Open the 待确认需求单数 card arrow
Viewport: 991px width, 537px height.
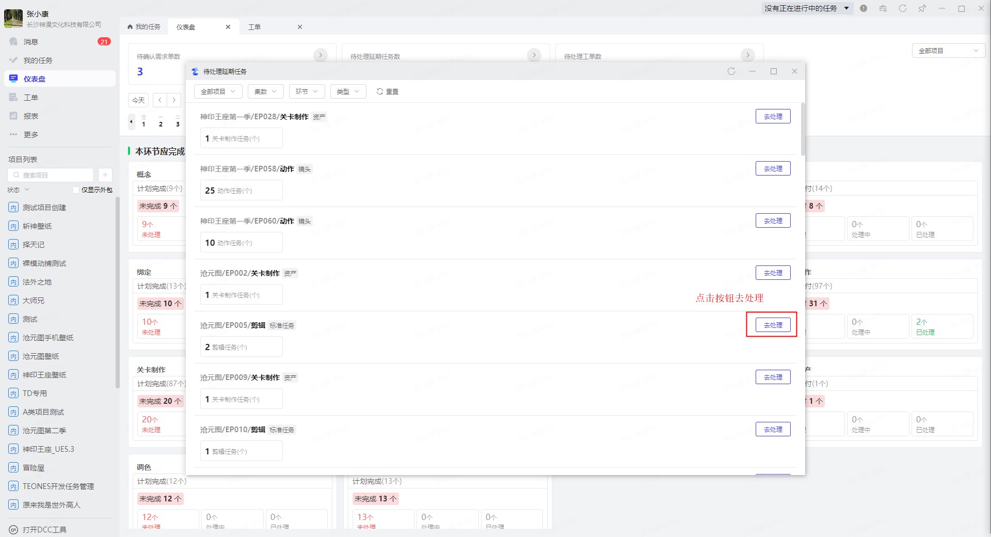click(x=321, y=55)
